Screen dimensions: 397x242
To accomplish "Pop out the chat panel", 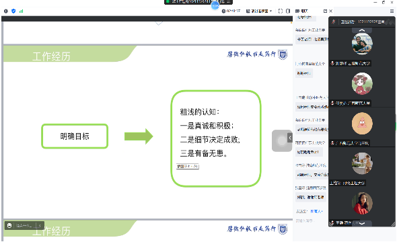I will tap(326, 11).
